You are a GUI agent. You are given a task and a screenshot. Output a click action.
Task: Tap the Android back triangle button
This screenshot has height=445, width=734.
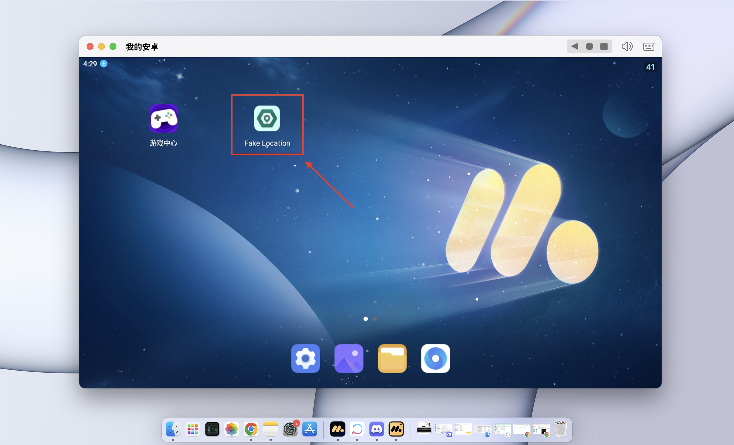coord(575,46)
